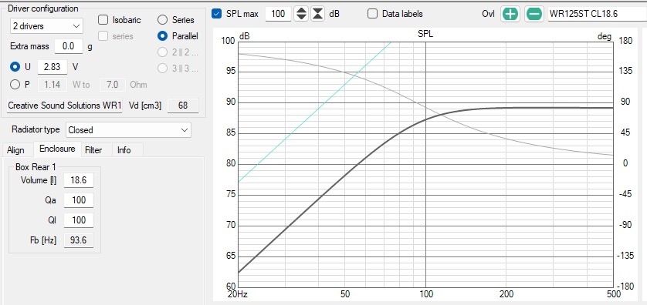Edit the Box Rear 1 Volume field

pos(79,180)
